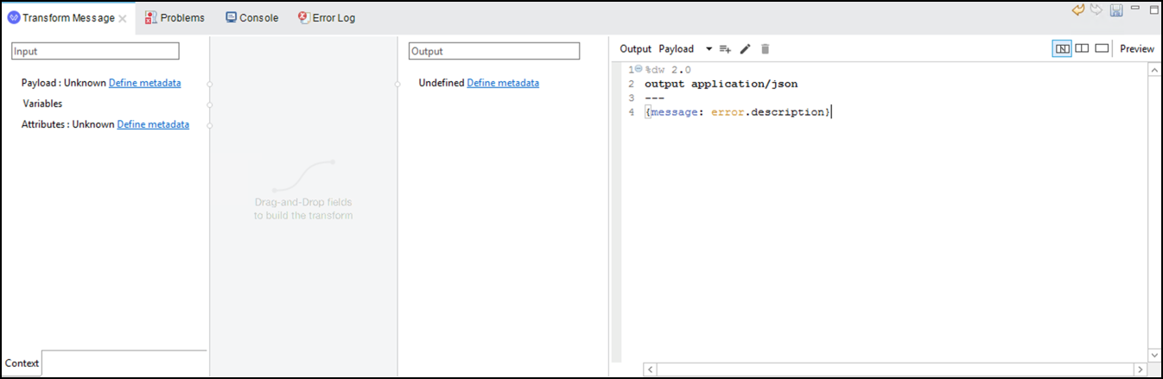Click the Add new target icon
1163x379 pixels.
(725, 49)
